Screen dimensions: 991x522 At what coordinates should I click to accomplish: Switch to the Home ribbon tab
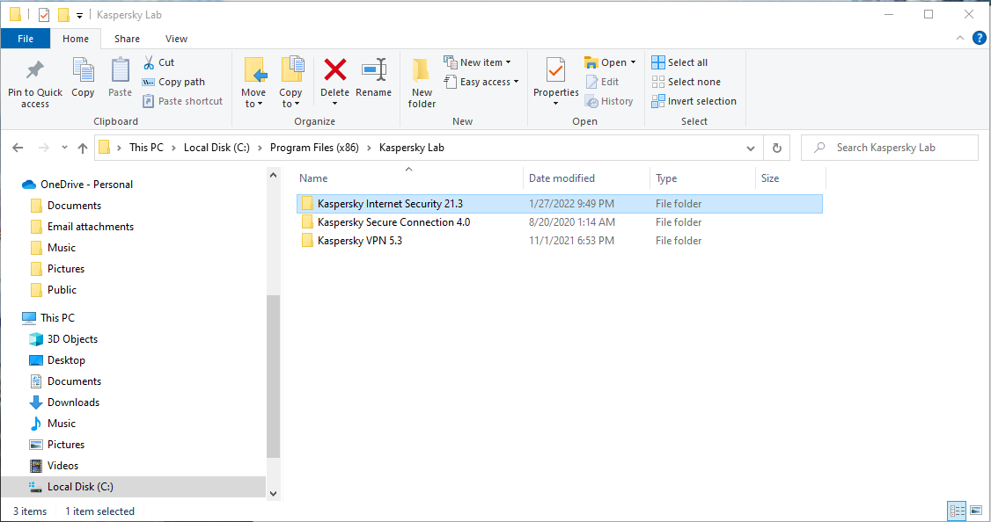tap(75, 39)
